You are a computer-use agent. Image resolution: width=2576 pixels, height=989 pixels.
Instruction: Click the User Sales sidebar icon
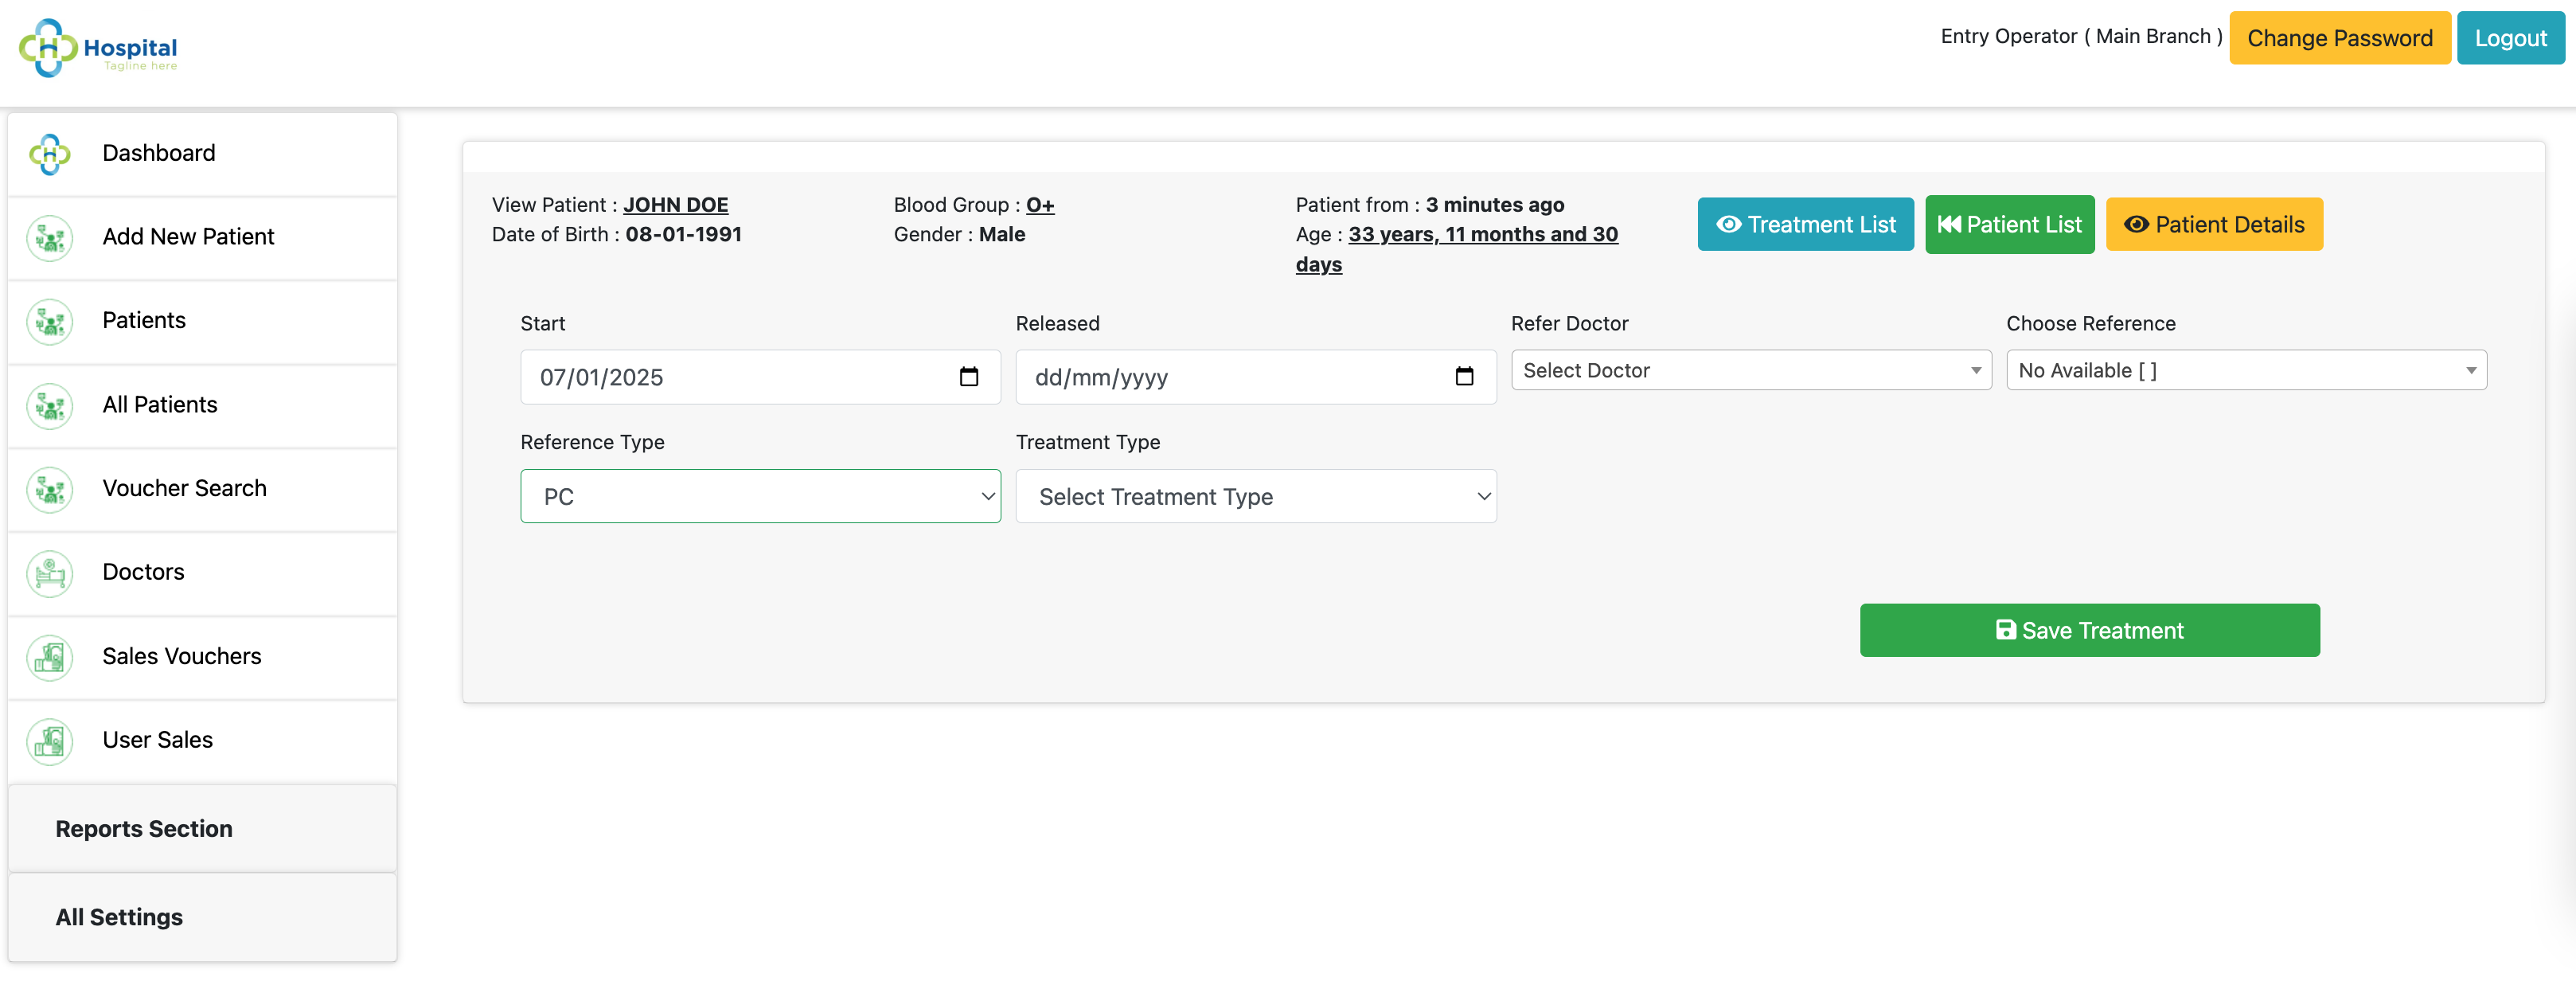pyautogui.click(x=50, y=742)
